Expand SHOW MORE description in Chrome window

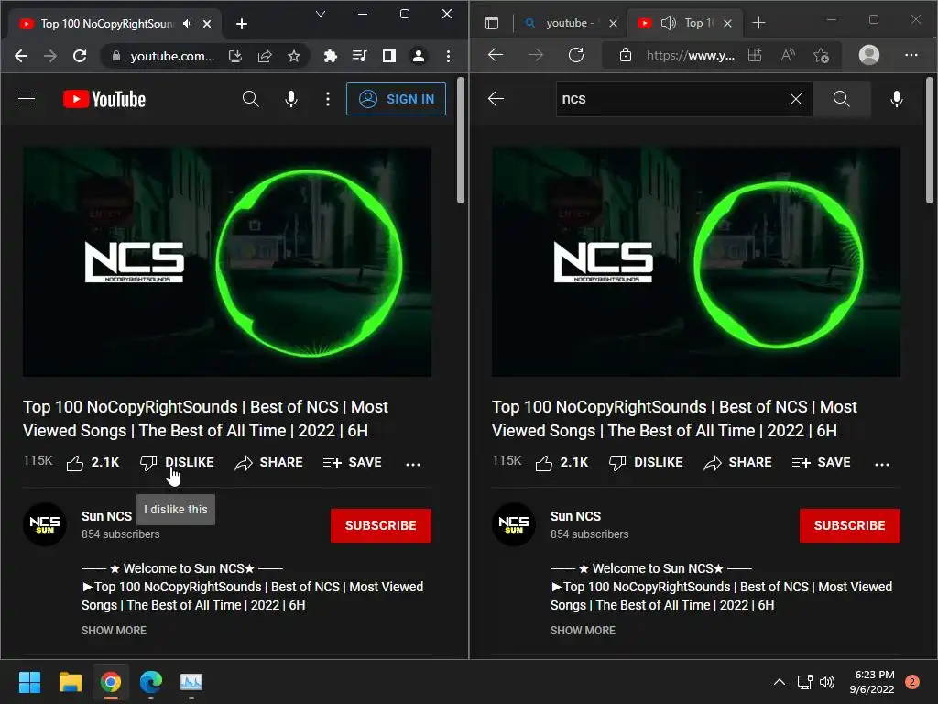[x=114, y=631]
